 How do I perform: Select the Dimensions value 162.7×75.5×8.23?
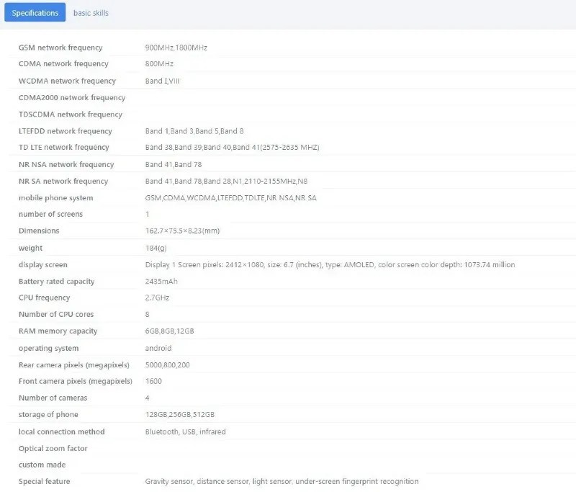(182, 231)
